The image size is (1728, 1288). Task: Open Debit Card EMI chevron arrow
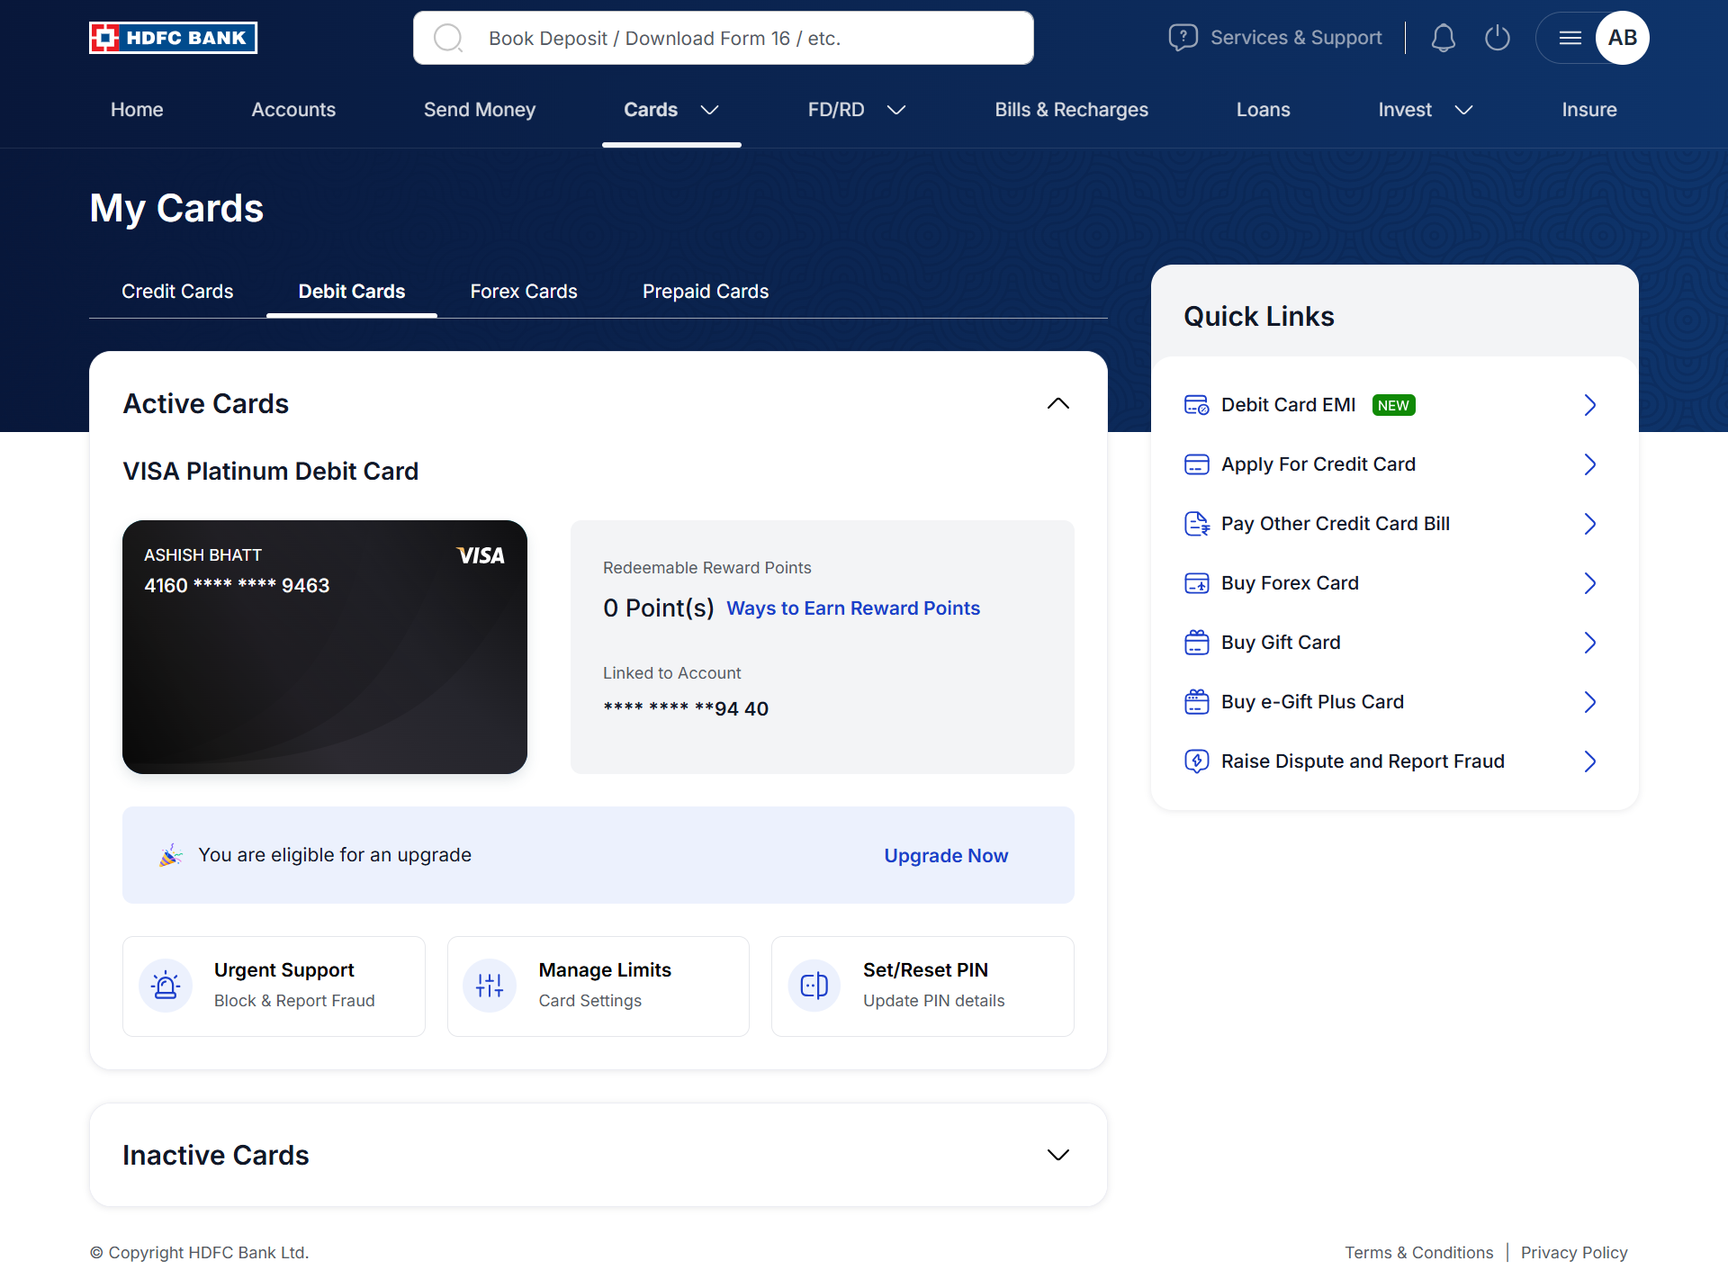click(x=1590, y=405)
